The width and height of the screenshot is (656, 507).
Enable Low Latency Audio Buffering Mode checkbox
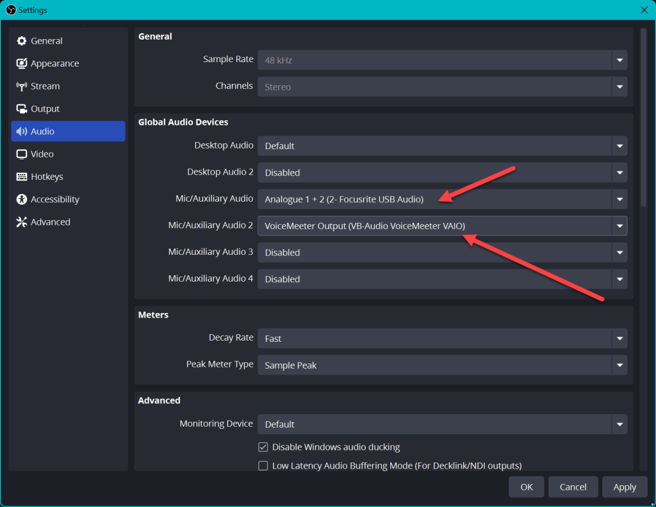(x=263, y=465)
